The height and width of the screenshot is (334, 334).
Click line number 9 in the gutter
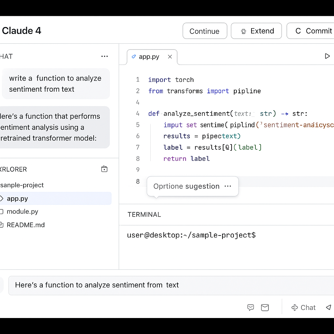point(138,170)
